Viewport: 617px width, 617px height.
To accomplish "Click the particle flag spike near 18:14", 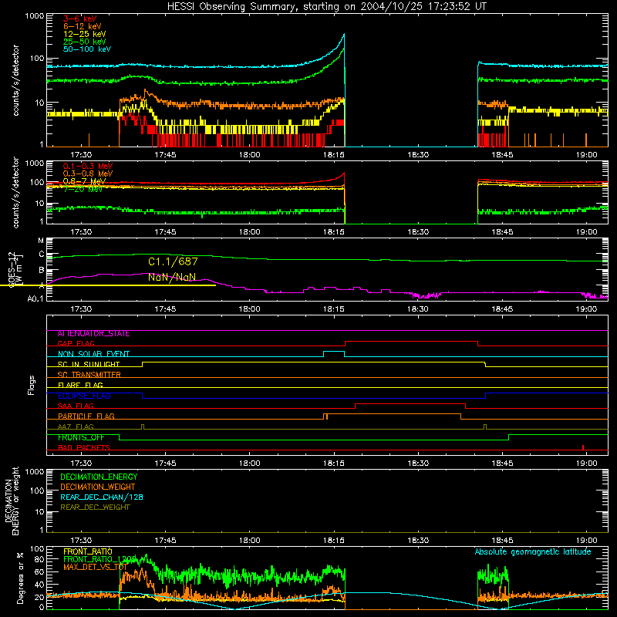I will point(325,416).
